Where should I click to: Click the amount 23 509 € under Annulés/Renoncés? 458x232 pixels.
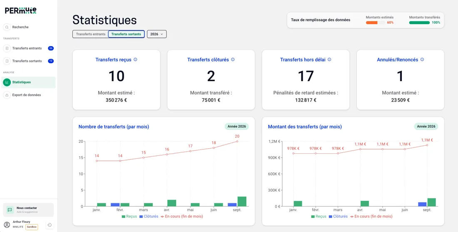[x=401, y=100]
